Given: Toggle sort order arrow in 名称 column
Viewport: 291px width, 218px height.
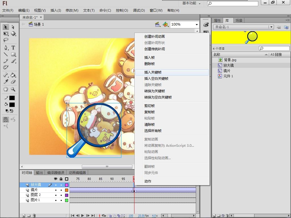Looking at the screenshot, I should 266,54.
